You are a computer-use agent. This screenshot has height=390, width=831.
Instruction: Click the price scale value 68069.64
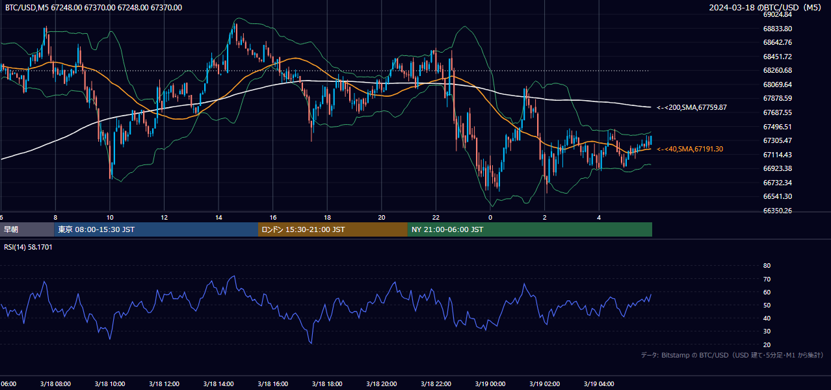coord(778,84)
